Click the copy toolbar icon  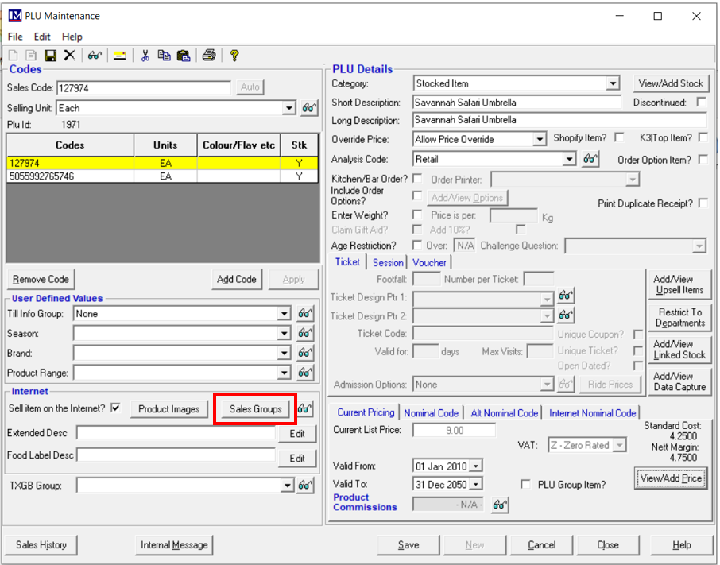click(164, 55)
